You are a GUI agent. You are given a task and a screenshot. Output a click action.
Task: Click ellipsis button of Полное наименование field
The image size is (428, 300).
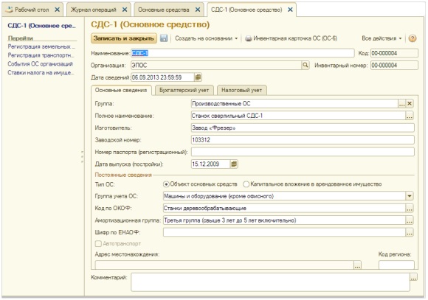coord(409,116)
